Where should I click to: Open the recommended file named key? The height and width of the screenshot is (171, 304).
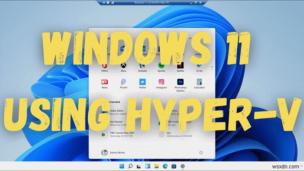click(175, 134)
